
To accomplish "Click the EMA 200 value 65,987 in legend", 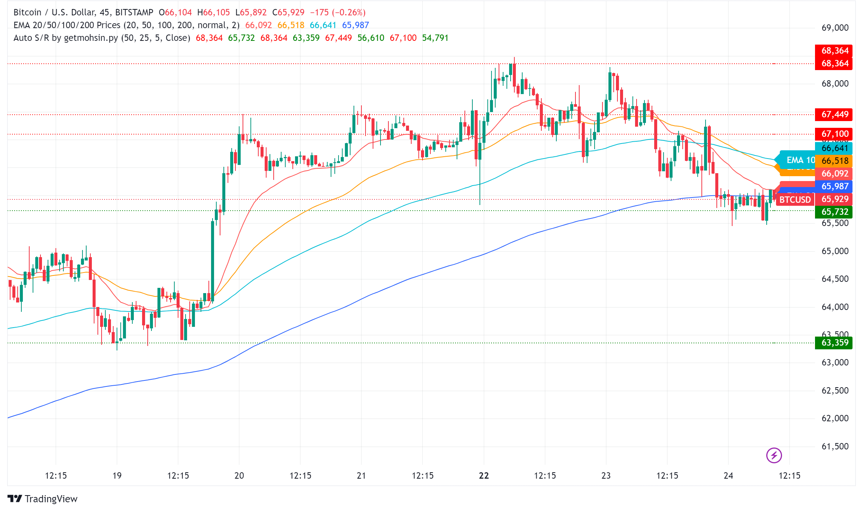I will [x=355, y=25].
